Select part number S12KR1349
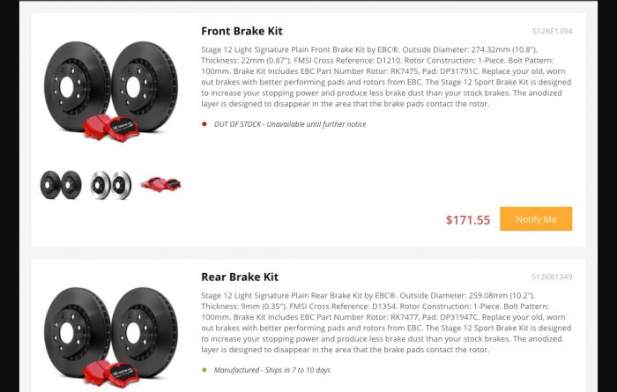This screenshot has width=617, height=392. tap(552, 277)
